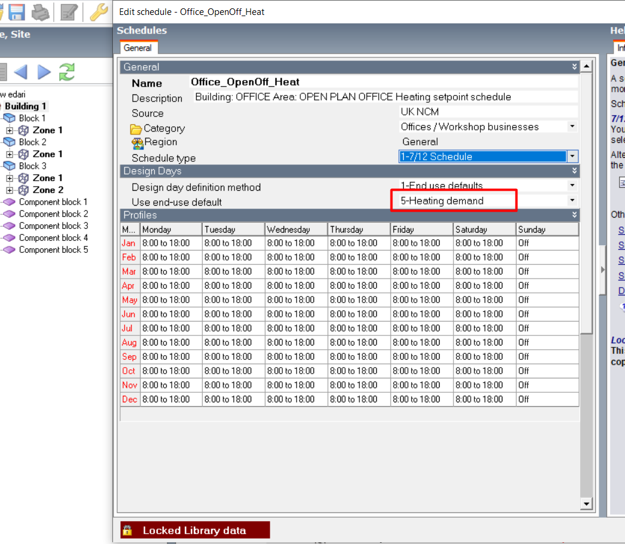Screen dimensions: 625x544
Task: Click the Locked Library data banner text
Action: click(194, 530)
